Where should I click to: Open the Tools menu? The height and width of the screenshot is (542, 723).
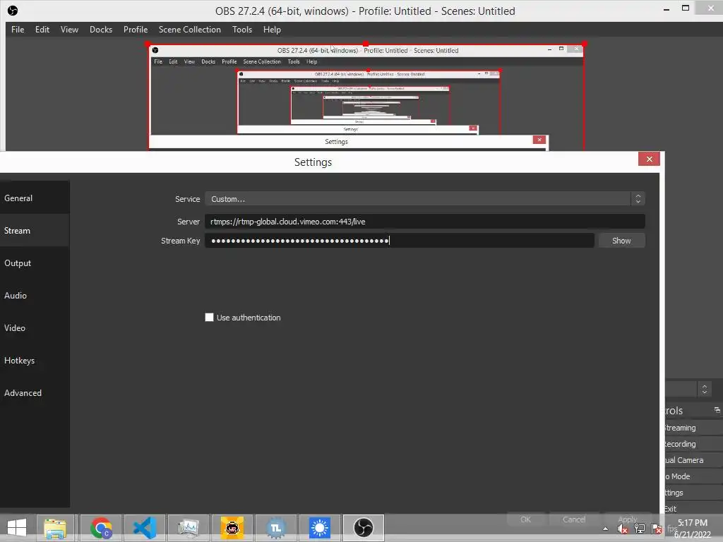[241, 30]
